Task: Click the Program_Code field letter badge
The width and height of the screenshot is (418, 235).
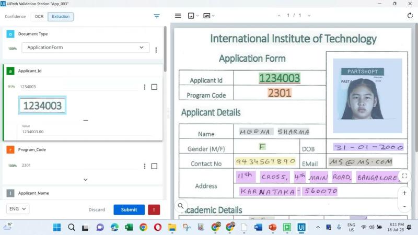Action: pos(10,150)
